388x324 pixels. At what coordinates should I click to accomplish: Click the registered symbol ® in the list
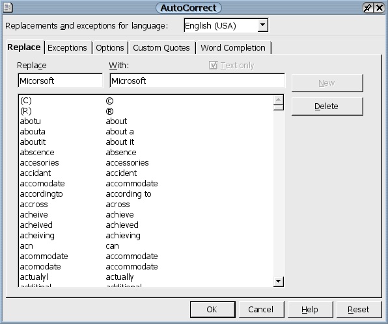[109, 111]
